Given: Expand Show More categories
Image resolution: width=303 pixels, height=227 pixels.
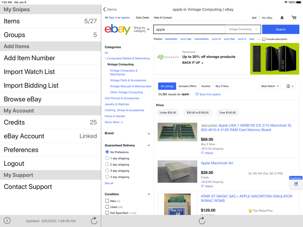Looking at the screenshot, I should [114, 122].
